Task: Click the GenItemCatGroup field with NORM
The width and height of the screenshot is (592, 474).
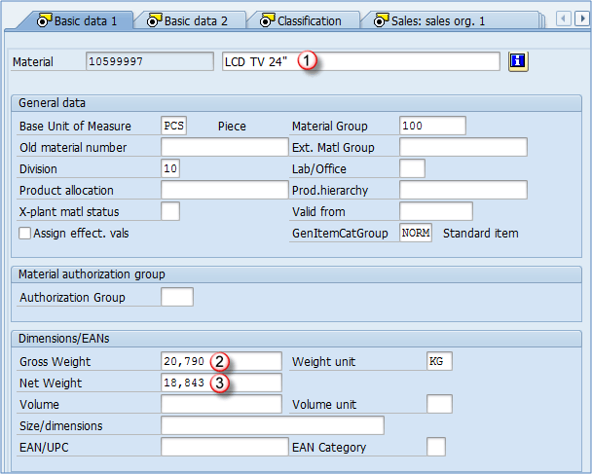Action: [416, 233]
